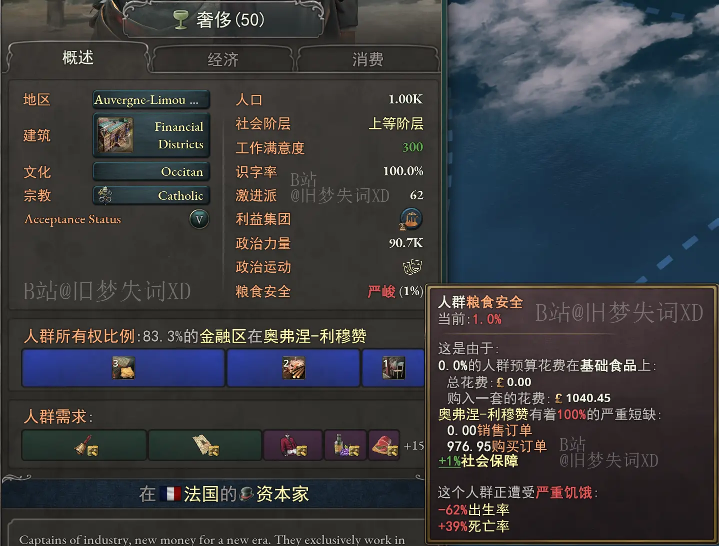Screen dimensions: 719x546
Task: Click the middle blue ownership bar segment
Action: click(293, 368)
